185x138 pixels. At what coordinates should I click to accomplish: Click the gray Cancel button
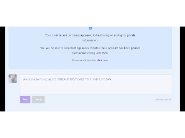coord(38,100)
